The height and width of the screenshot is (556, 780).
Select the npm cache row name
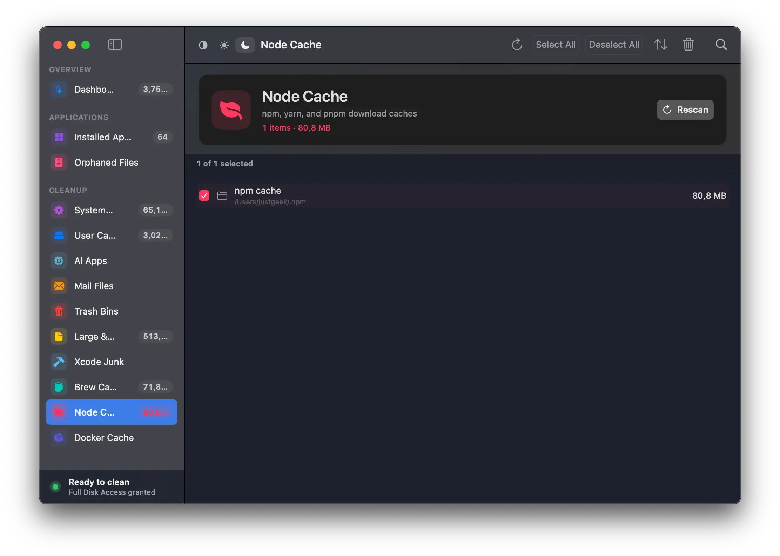(258, 191)
